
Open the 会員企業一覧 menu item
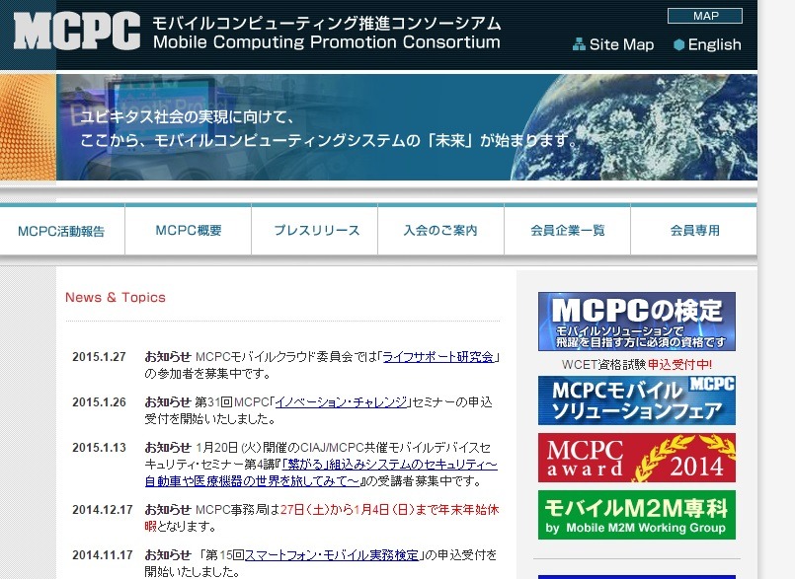tap(567, 231)
